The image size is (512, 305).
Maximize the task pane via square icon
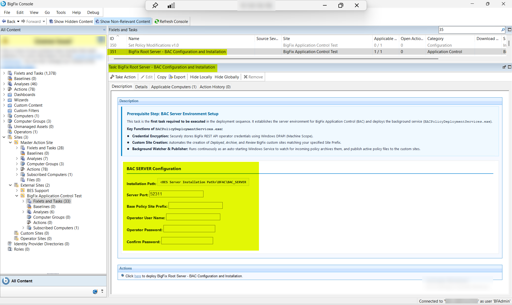(x=509, y=67)
